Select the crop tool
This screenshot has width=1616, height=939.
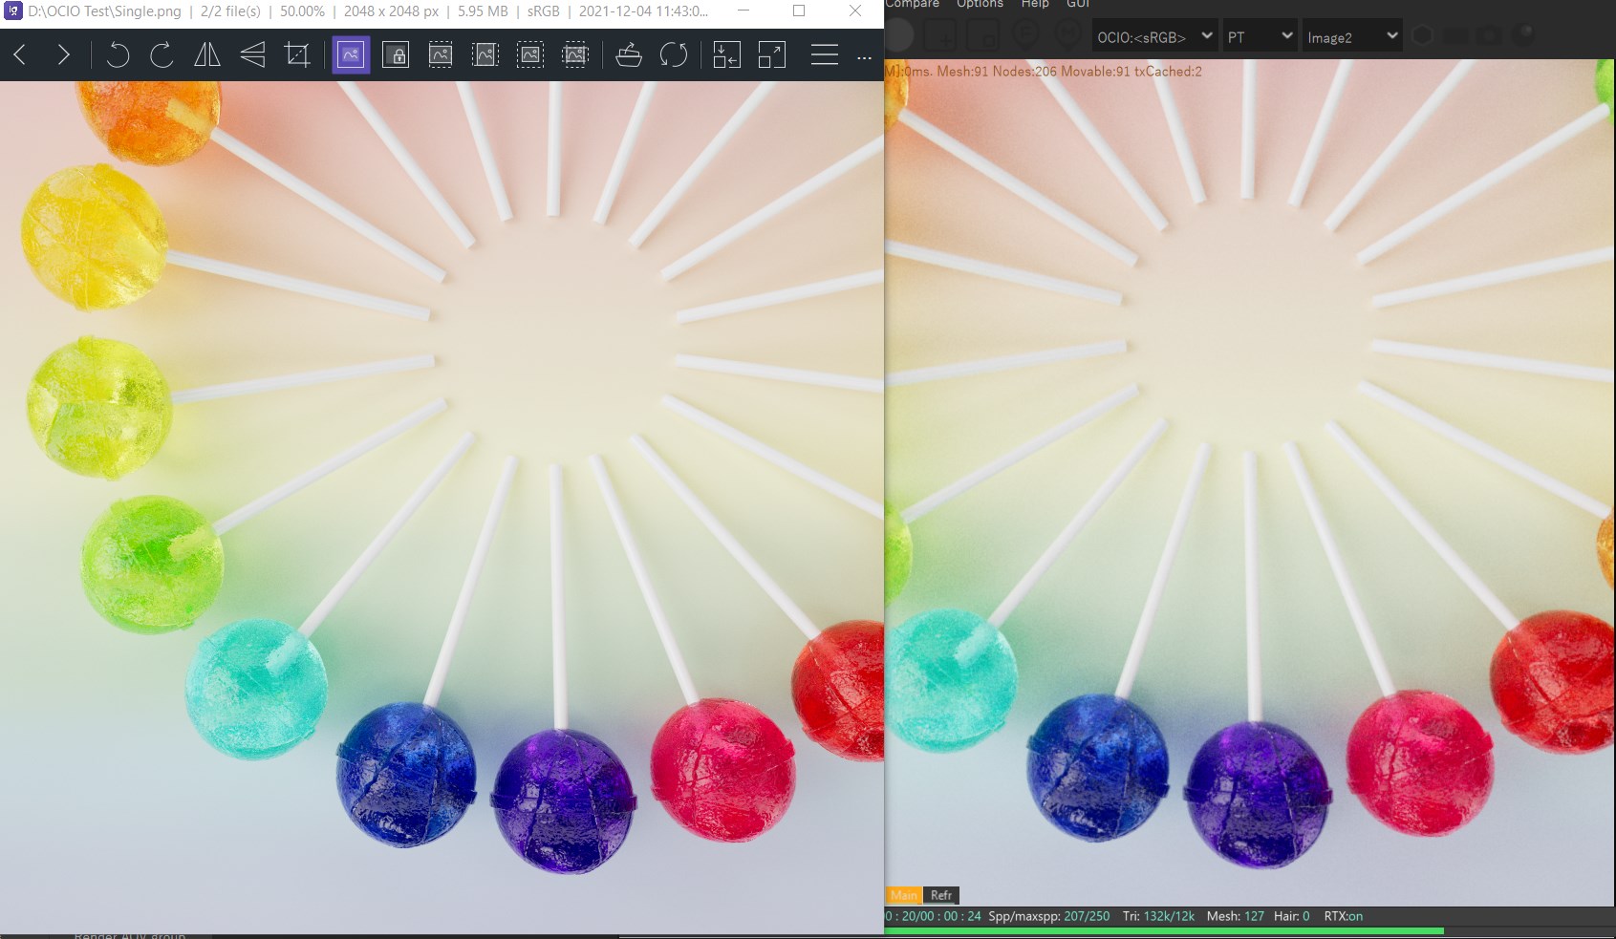(x=297, y=55)
